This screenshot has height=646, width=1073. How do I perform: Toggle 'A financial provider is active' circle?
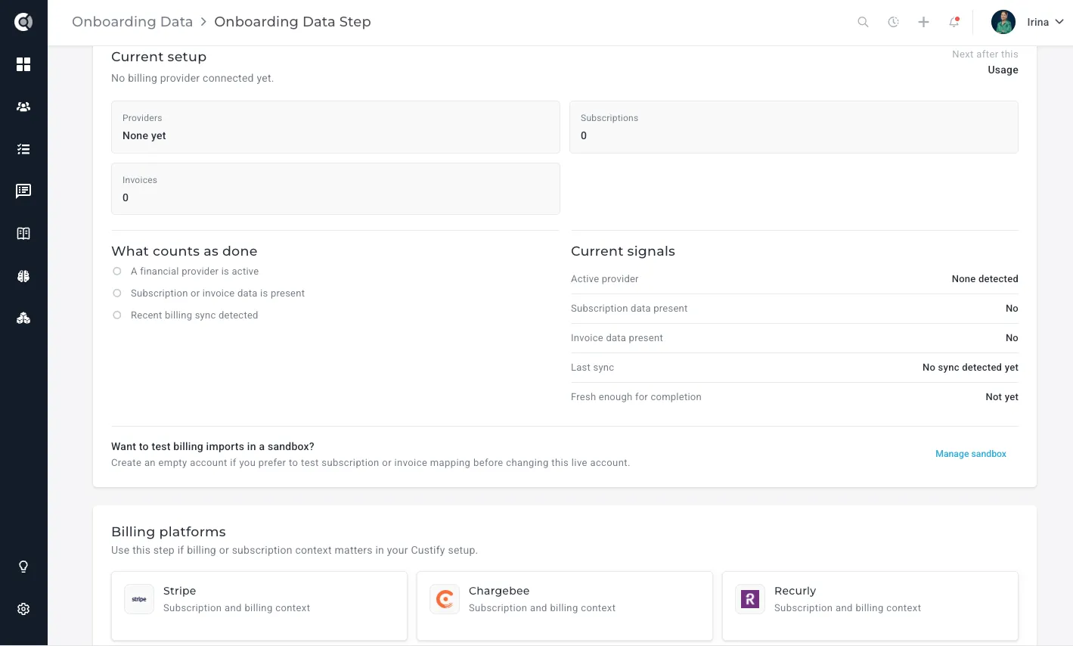tap(117, 272)
